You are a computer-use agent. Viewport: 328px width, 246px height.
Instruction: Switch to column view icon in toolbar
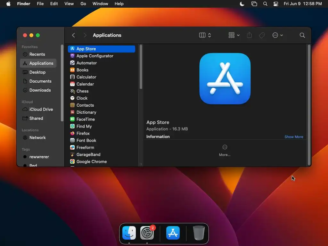pyautogui.click(x=202, y=35)
